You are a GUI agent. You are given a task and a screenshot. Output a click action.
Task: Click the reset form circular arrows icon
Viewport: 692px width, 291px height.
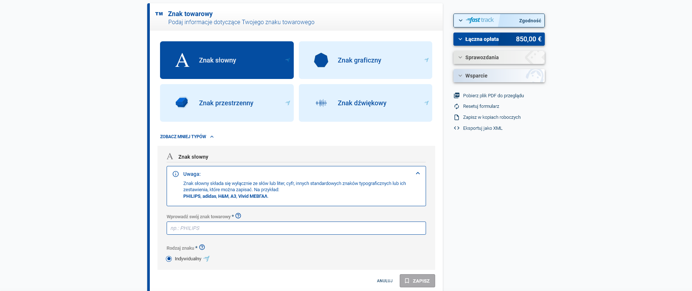click(x=457, y=106)
